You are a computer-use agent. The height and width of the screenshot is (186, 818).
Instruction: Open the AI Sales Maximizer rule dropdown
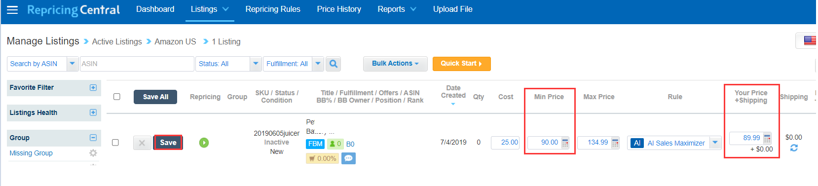(x=715, y=143)
